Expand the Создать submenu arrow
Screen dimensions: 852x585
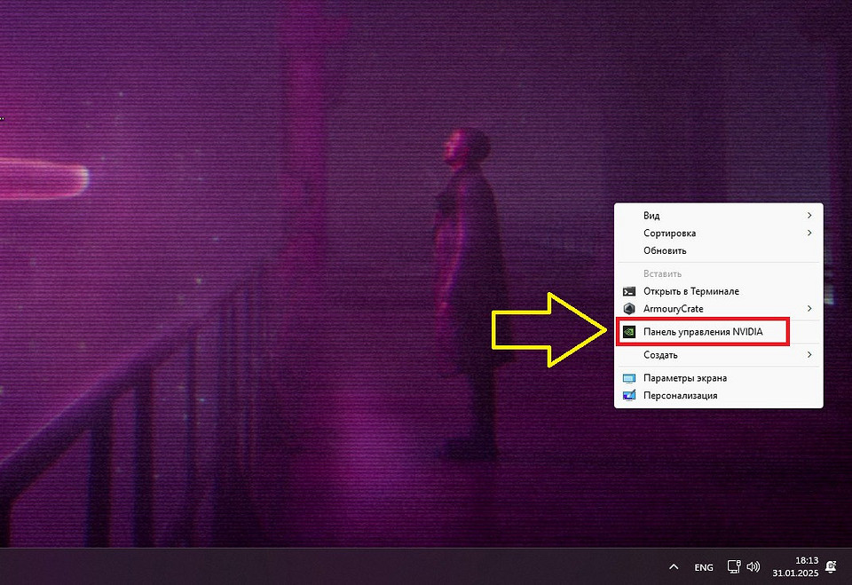(x=809, y=355)
